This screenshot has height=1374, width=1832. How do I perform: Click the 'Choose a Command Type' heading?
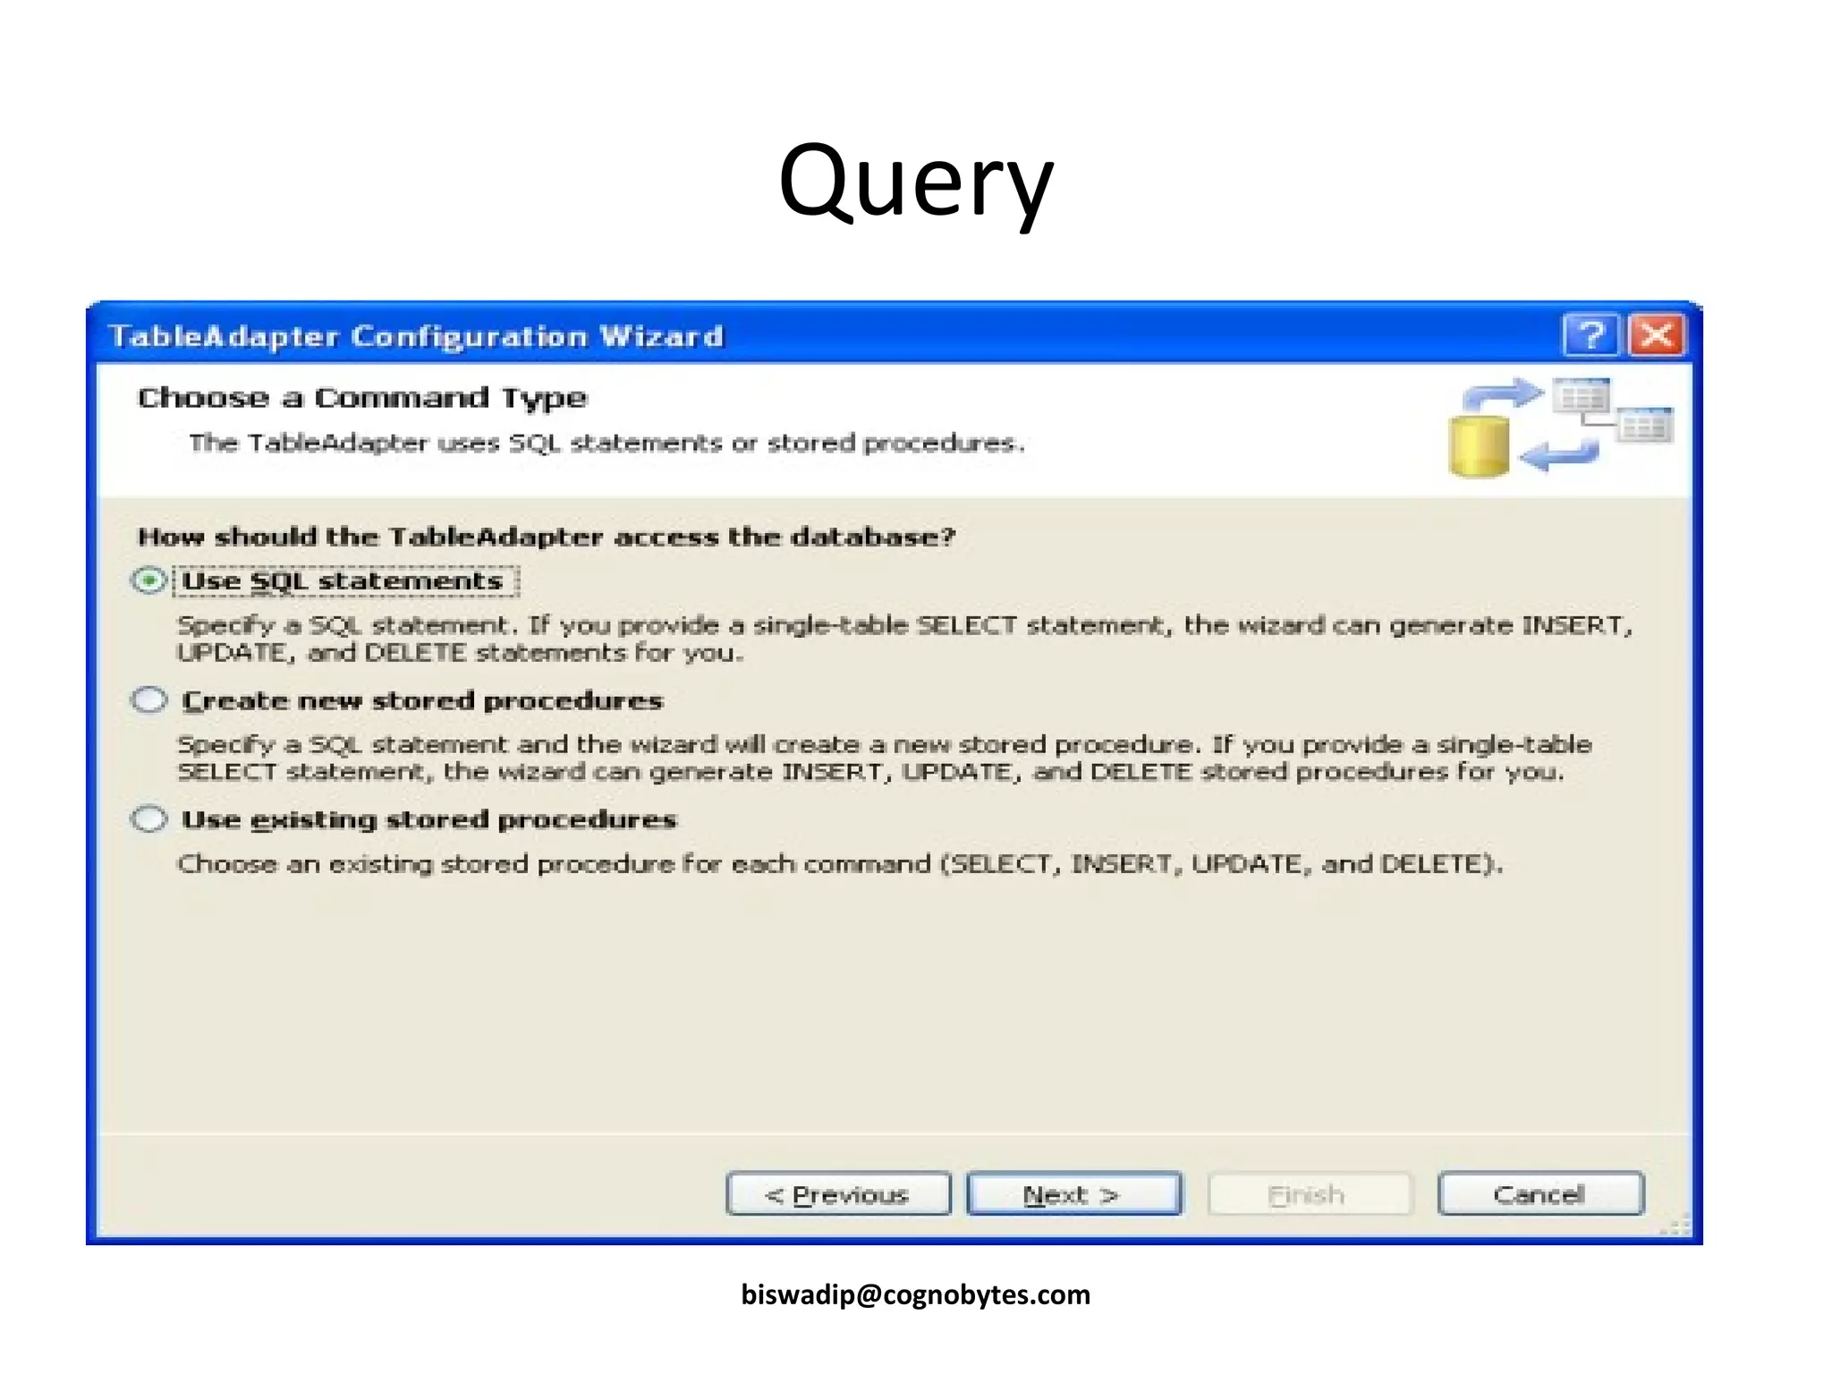coord(362,397)
